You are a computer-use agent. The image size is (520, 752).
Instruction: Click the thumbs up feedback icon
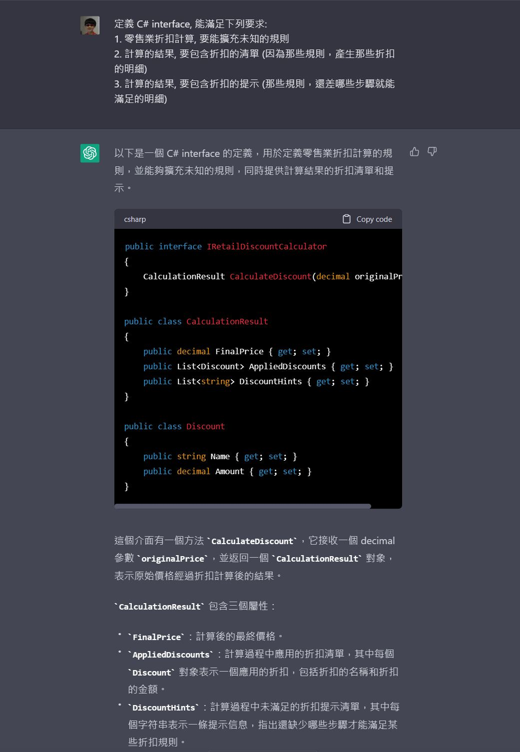click(415, 152)
